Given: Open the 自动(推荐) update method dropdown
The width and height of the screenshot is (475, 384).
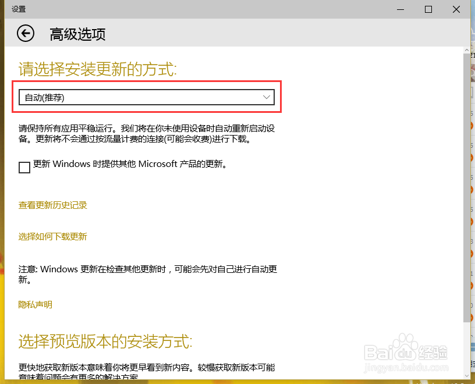Looking at the screenshot, I should [146, 97].
